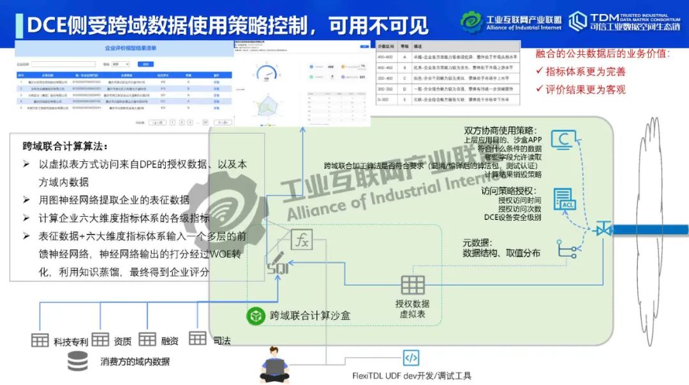Viewport: 689px width, 385px height.
Task: Click the green sandbox cube icon
Action: point(256,315)
